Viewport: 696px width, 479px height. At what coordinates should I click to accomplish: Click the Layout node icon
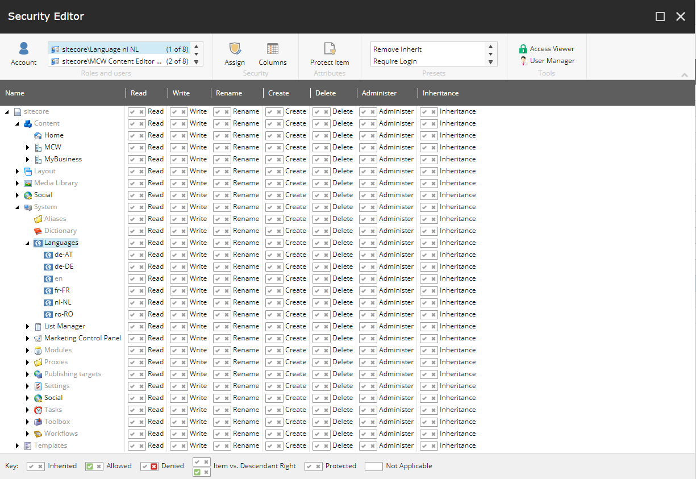point(28,171)
